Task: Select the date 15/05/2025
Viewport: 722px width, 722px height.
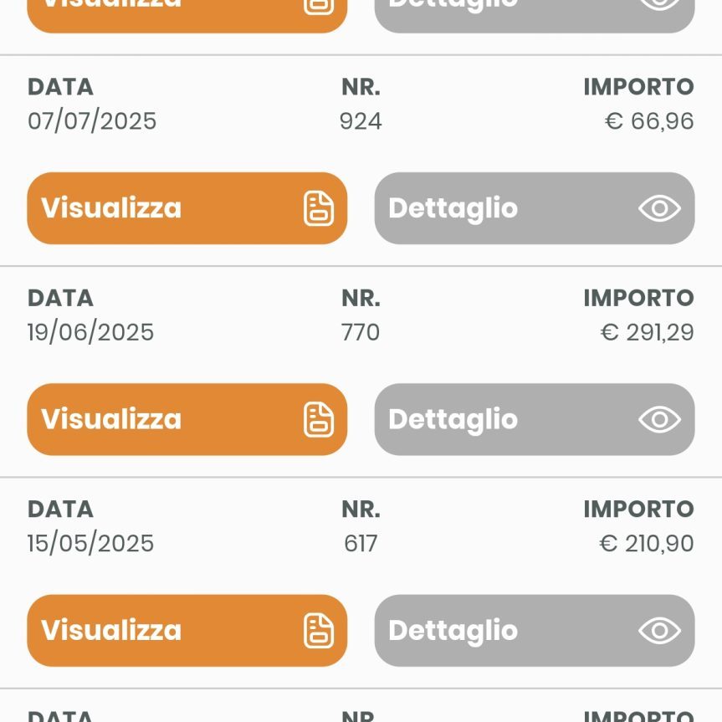Action: pyautogui.click(x=90, y=544)
